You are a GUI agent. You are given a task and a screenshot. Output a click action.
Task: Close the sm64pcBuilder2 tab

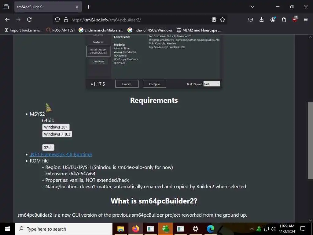click(x=77, y=7)
